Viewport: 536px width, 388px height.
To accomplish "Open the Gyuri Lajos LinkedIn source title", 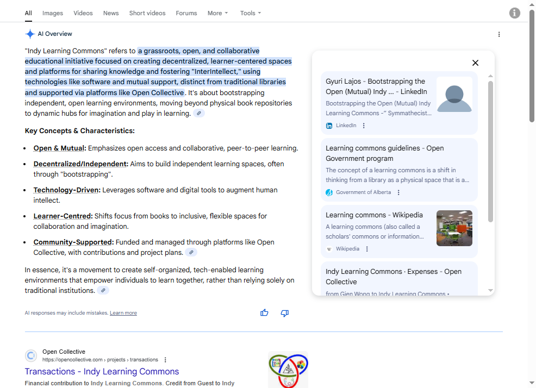I will 376,86.
